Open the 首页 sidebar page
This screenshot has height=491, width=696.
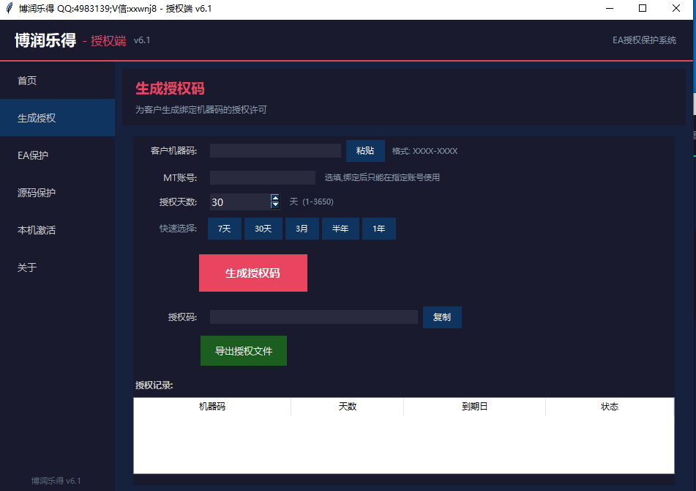pos(57,81)
